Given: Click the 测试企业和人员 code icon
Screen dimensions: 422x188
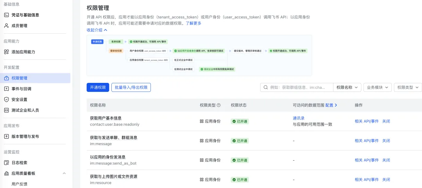Looking at the screenshot, I should (x=7, y=111).
